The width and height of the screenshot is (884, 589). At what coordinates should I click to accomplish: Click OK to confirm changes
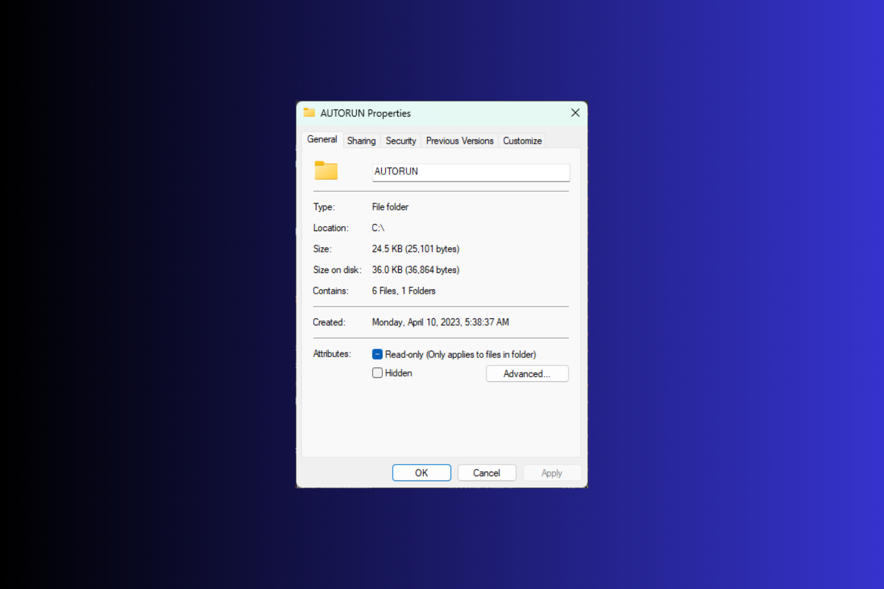pyautogui.click(x=422, y=473)
